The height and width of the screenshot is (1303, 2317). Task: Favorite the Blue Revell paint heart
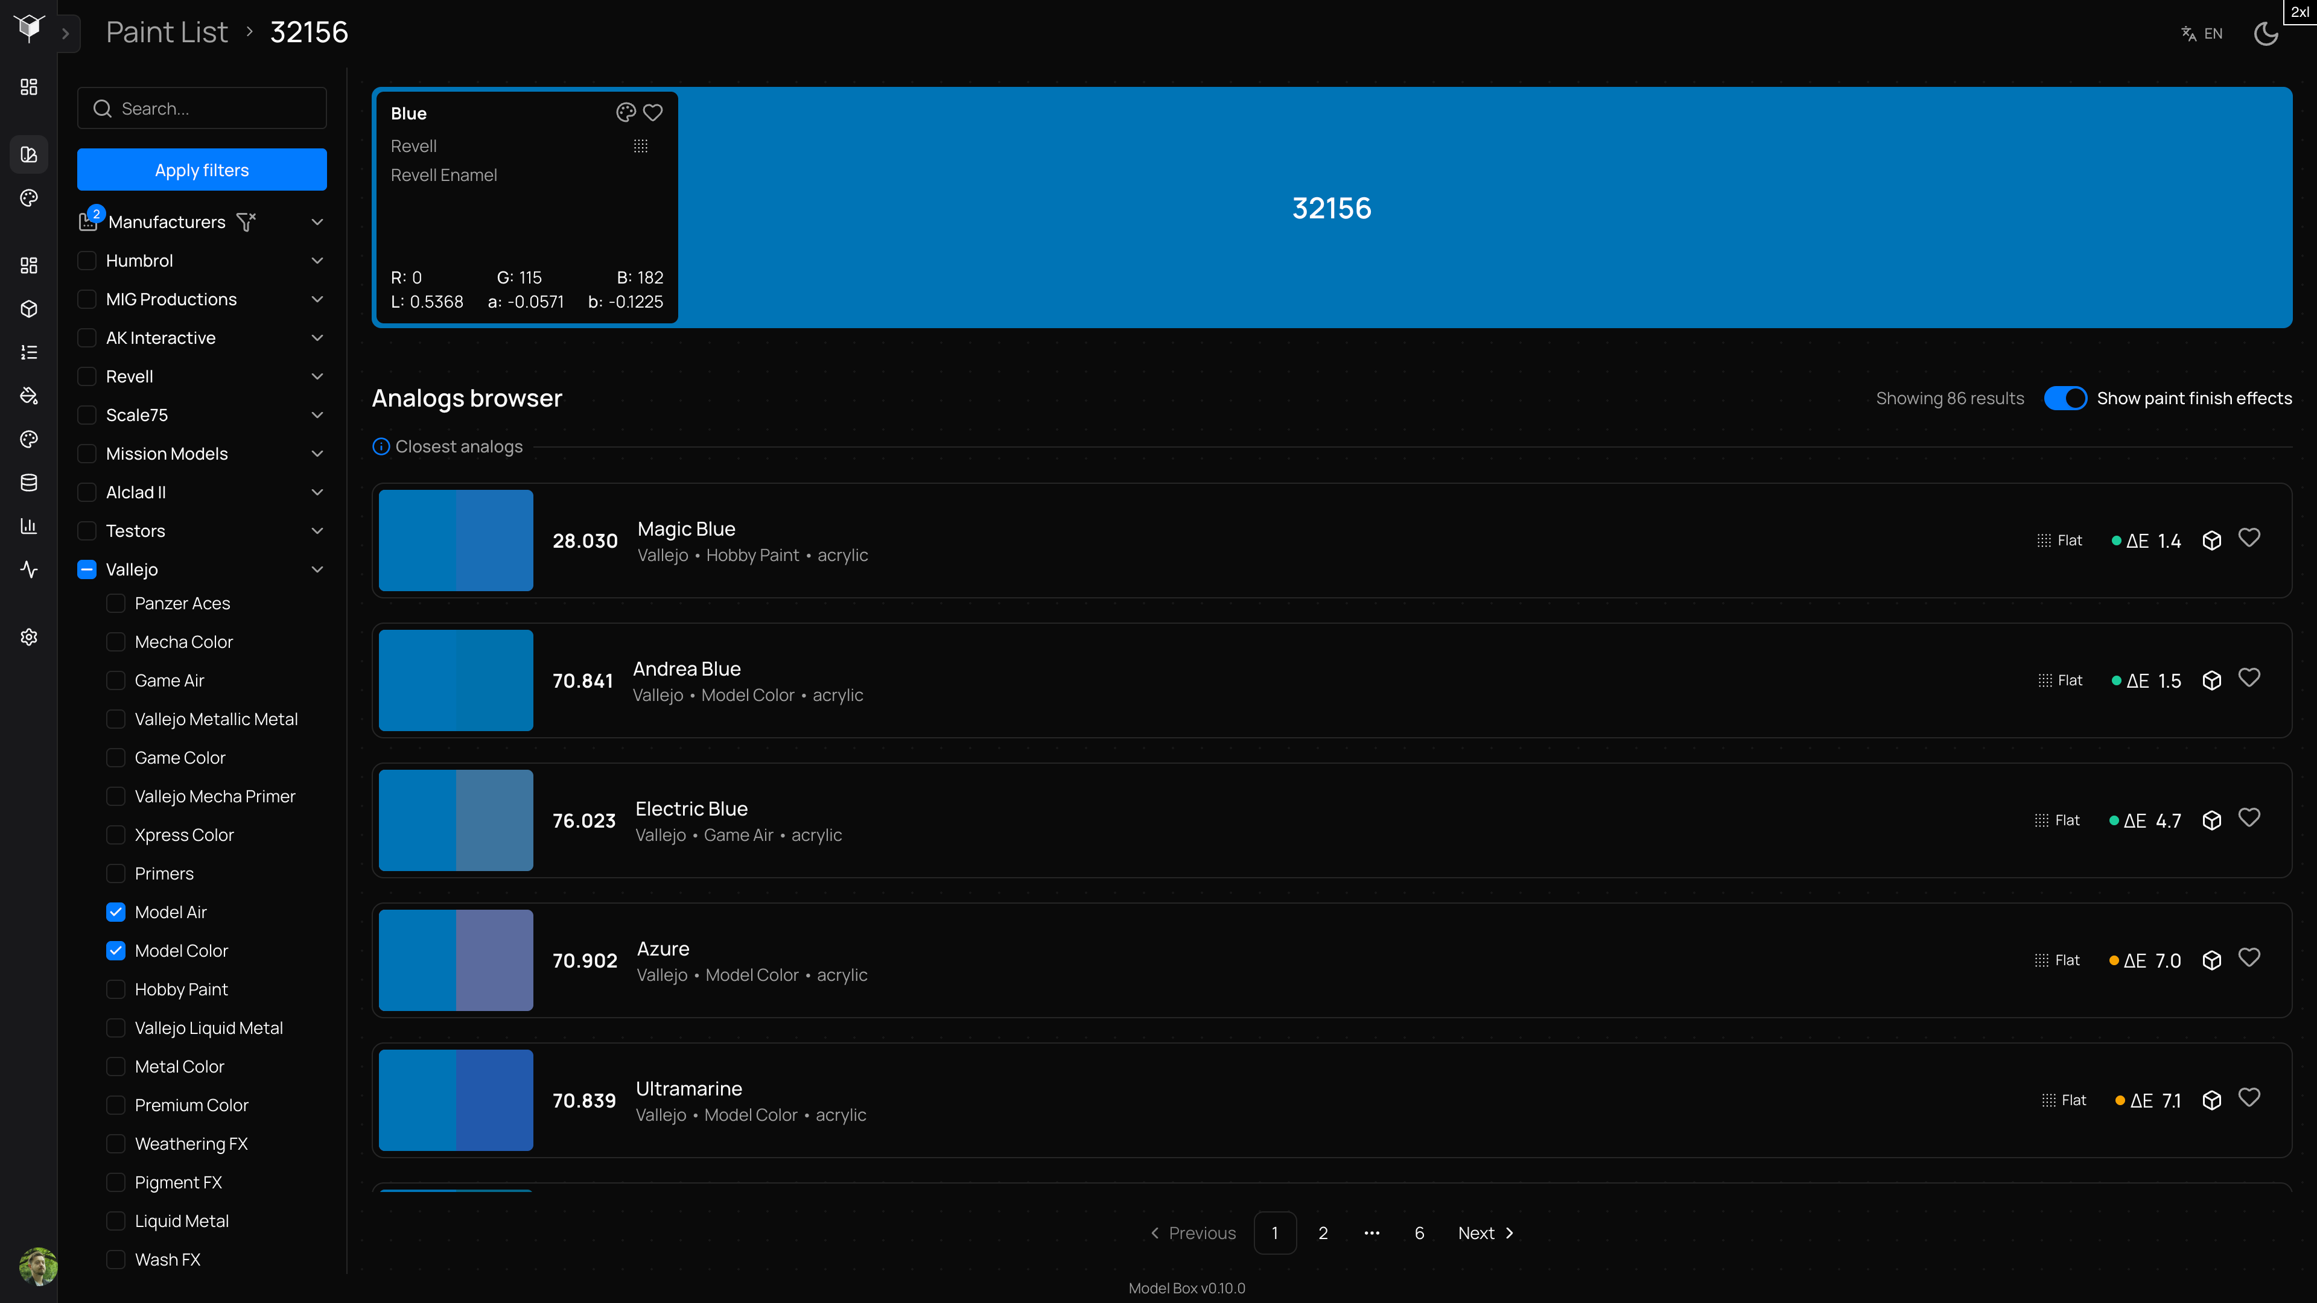653,112
